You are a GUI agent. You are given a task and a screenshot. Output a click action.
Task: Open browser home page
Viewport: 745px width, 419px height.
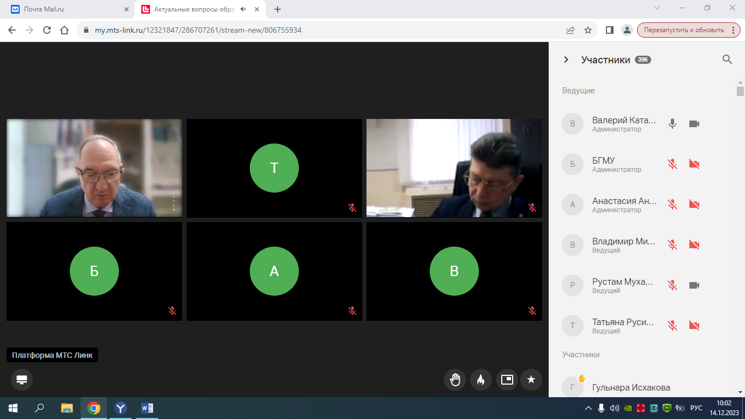click(x=64, y=30)
